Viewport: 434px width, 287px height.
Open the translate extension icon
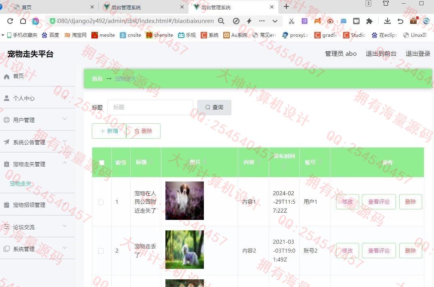(x=305, y=21)
